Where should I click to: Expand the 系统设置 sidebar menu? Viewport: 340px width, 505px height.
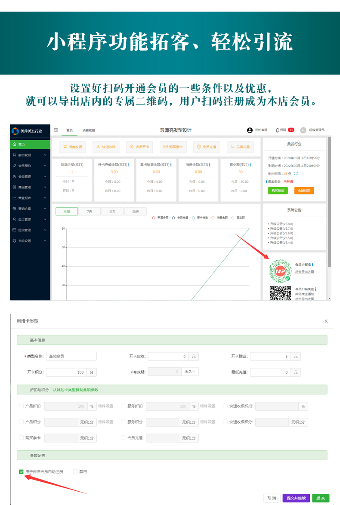29,241
